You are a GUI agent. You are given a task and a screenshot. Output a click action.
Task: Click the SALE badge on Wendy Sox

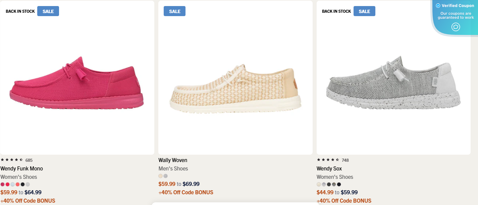point(364,11)
